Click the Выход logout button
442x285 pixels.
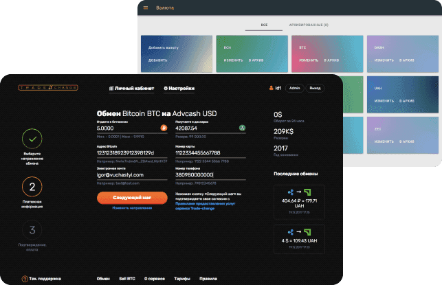coord(315,88)
